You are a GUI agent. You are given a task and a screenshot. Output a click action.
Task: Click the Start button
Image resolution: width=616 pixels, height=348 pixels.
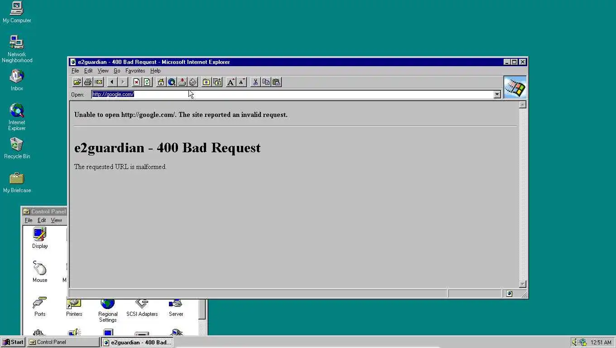point(13,342)
